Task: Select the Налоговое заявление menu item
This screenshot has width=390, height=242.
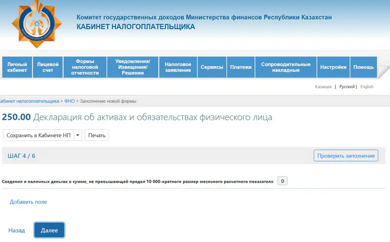Action: pyautogui.click(x=177, y=68)
